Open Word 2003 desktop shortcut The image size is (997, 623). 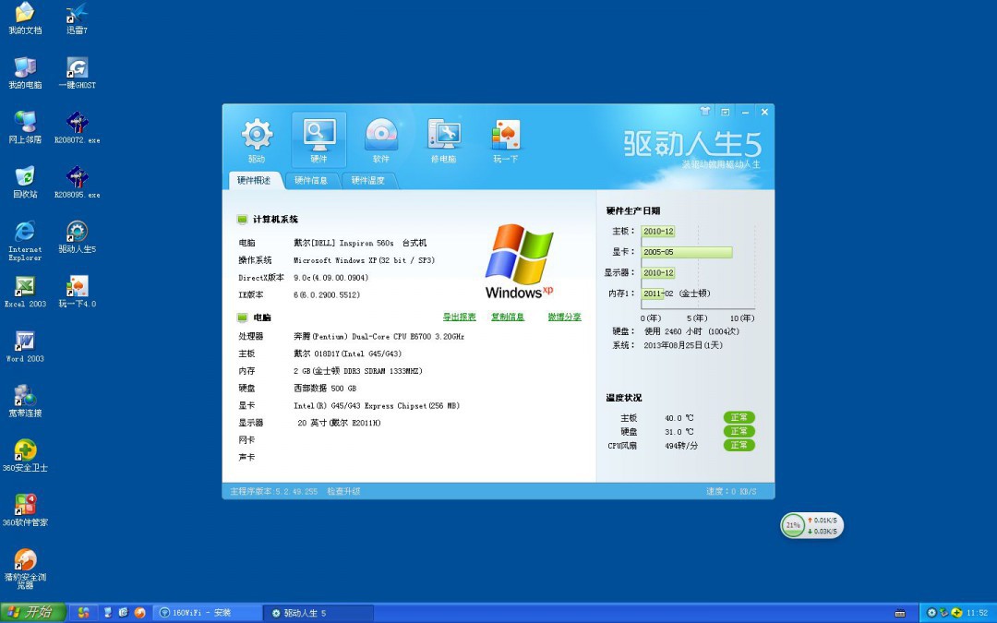click(25, 346)
